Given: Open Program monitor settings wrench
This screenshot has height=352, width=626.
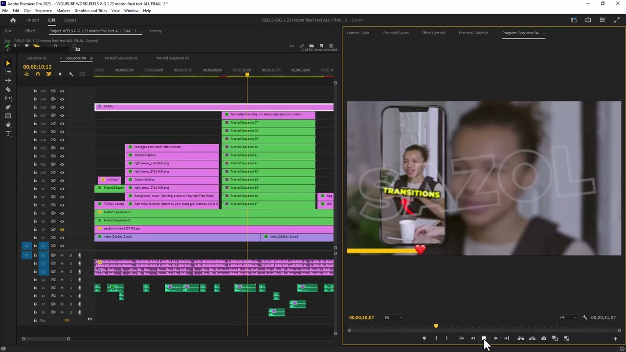Looking at the screenshot, I should click(584, 317).
